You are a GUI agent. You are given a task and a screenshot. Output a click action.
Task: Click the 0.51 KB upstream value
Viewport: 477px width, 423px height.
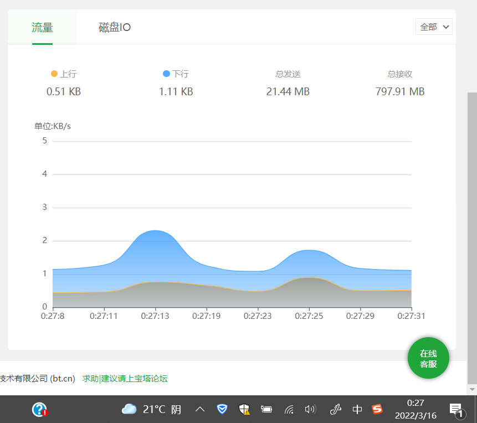pos(64,91)
